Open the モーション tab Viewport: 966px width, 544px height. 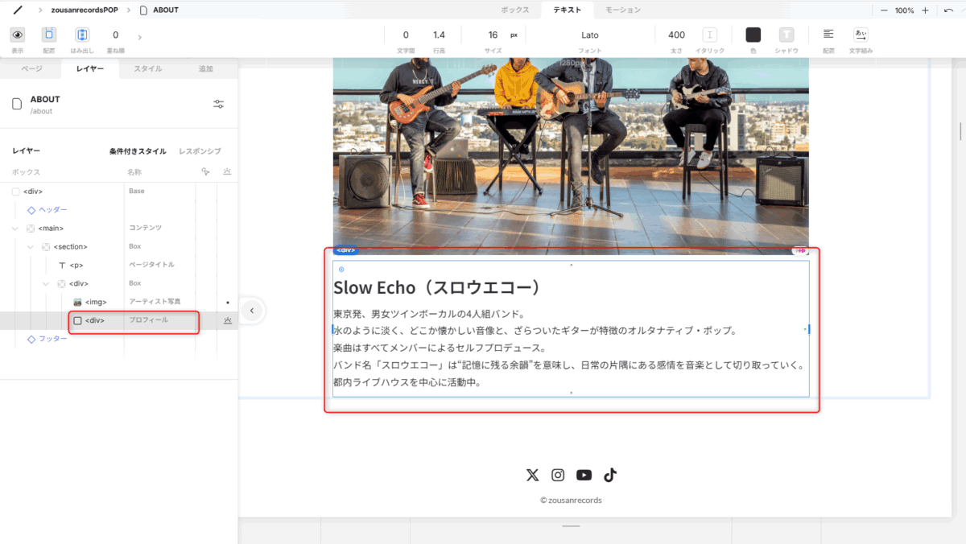(623, 10)
